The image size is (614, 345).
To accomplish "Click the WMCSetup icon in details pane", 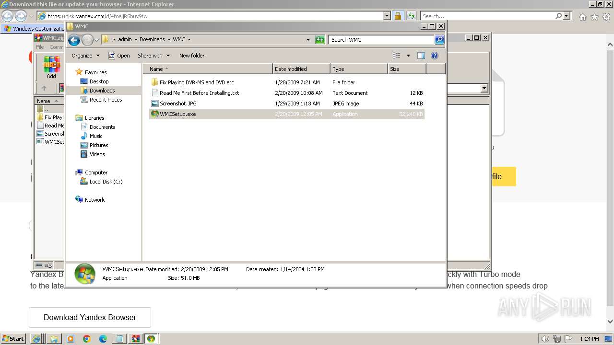I will click(x=85, y=274).
